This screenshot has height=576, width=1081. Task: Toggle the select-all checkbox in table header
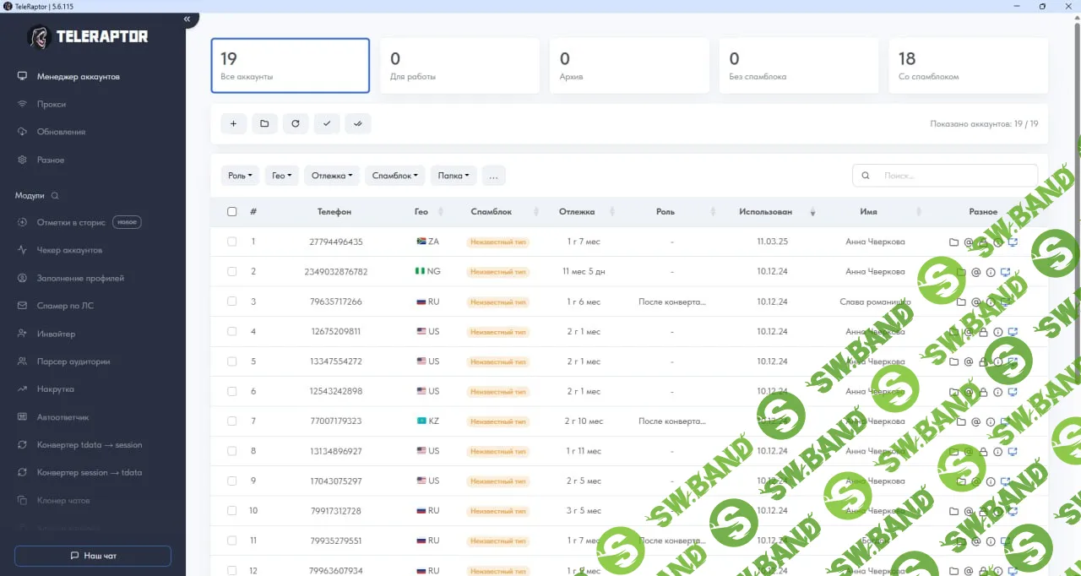pos(232,212)
